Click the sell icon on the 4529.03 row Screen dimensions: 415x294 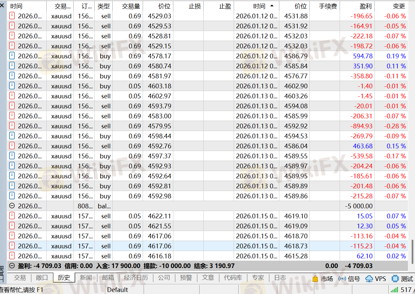point(12,16)
